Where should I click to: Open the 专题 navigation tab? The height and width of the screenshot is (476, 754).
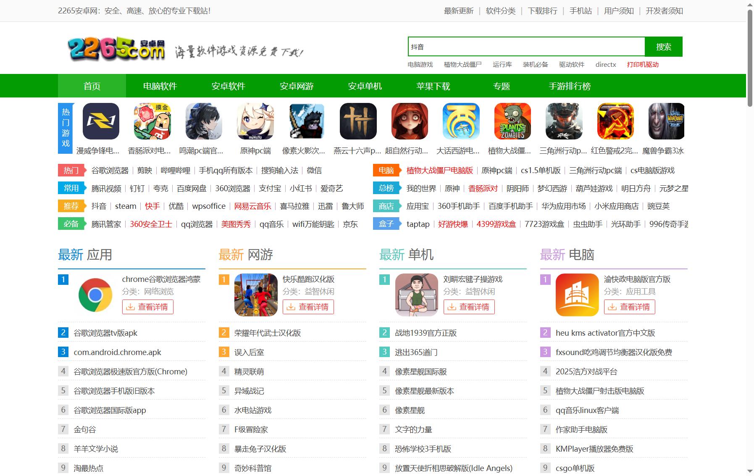pos(501,86)
